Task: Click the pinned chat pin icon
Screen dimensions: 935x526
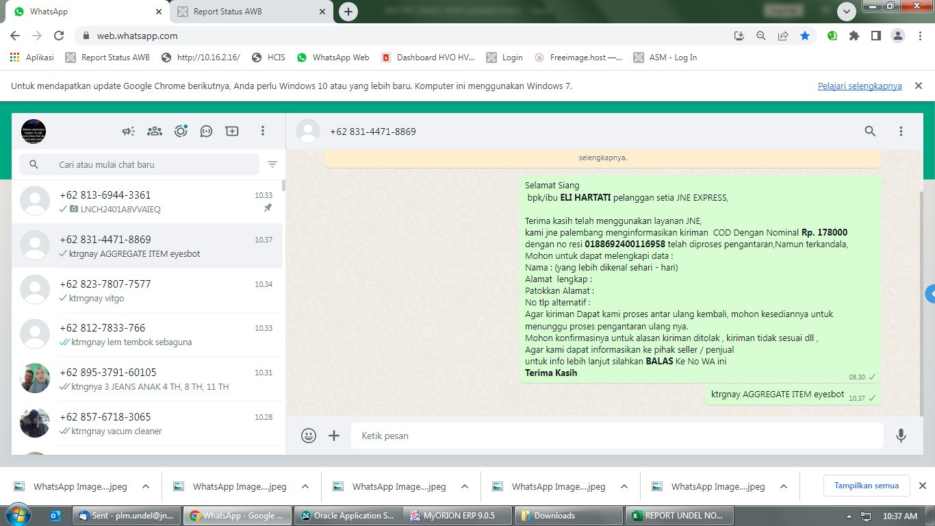Action: (268, 208)
